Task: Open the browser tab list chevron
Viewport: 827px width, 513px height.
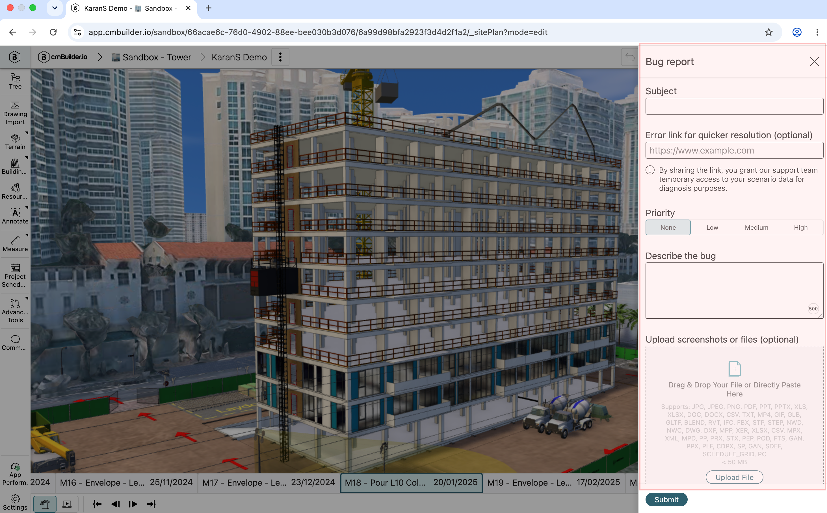Action: tap(55, 8)
